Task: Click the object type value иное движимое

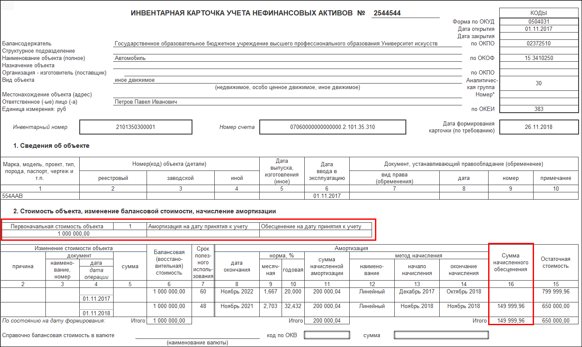Action: pyautogui.click(x=135, y=80)
